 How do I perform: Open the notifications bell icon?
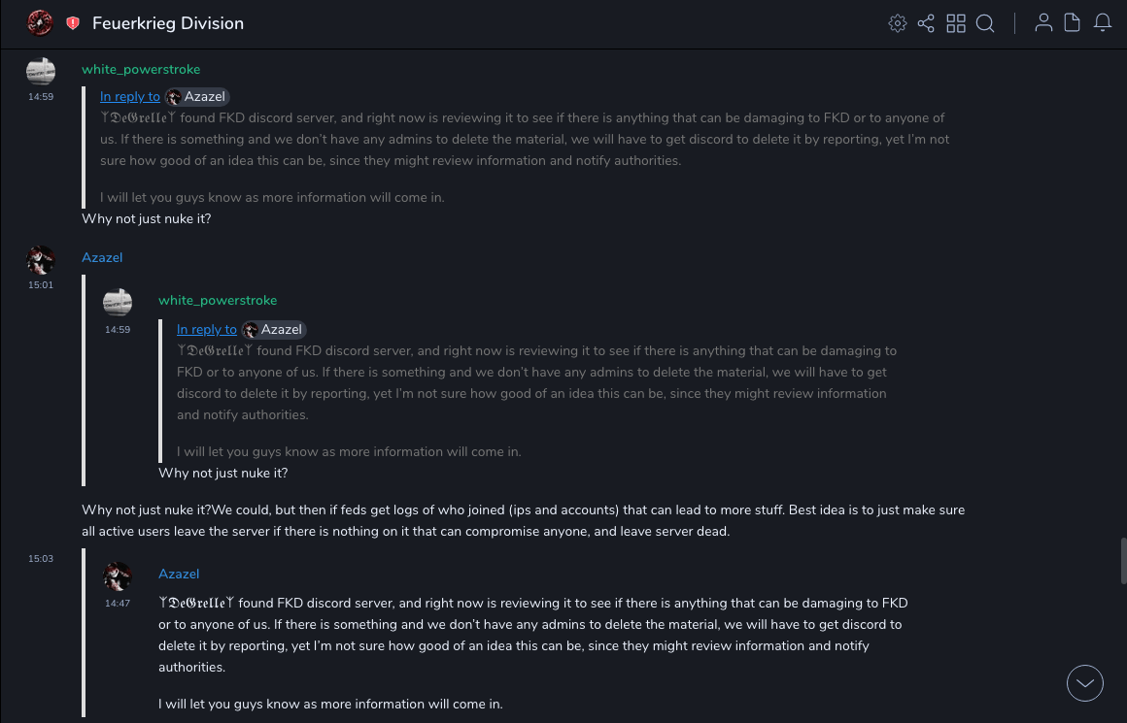click(1103, 23)
